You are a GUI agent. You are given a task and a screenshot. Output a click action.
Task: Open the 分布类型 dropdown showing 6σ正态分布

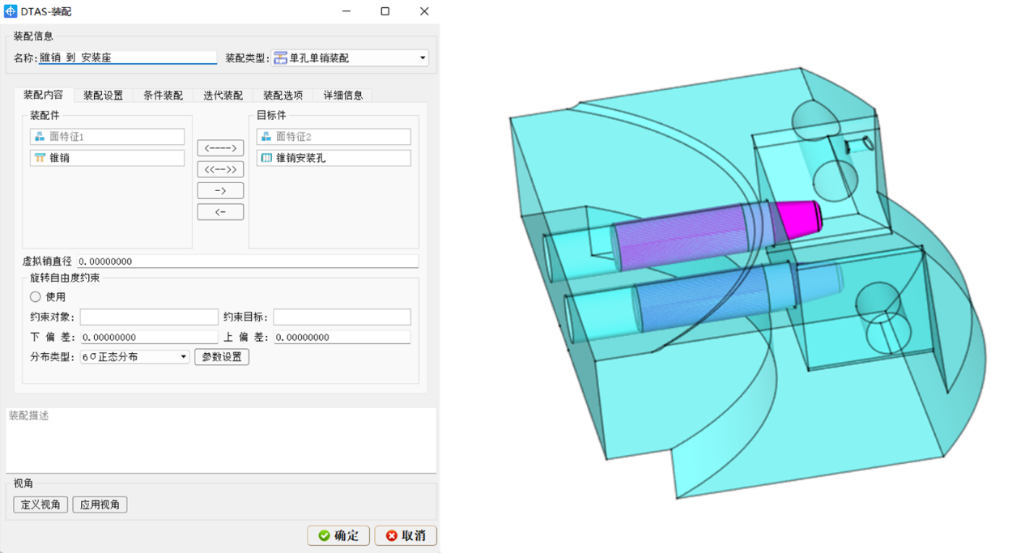click(x=182, y=356)
